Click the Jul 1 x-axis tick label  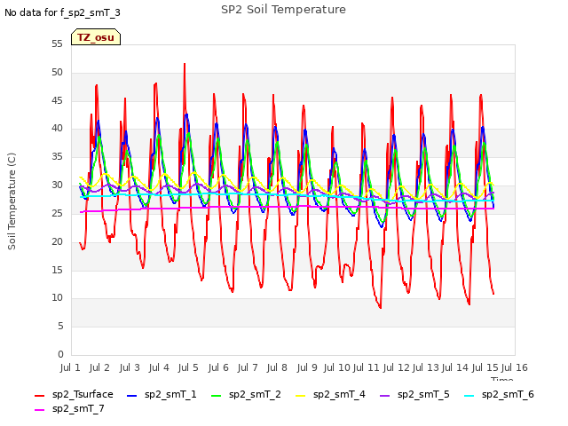70,367
